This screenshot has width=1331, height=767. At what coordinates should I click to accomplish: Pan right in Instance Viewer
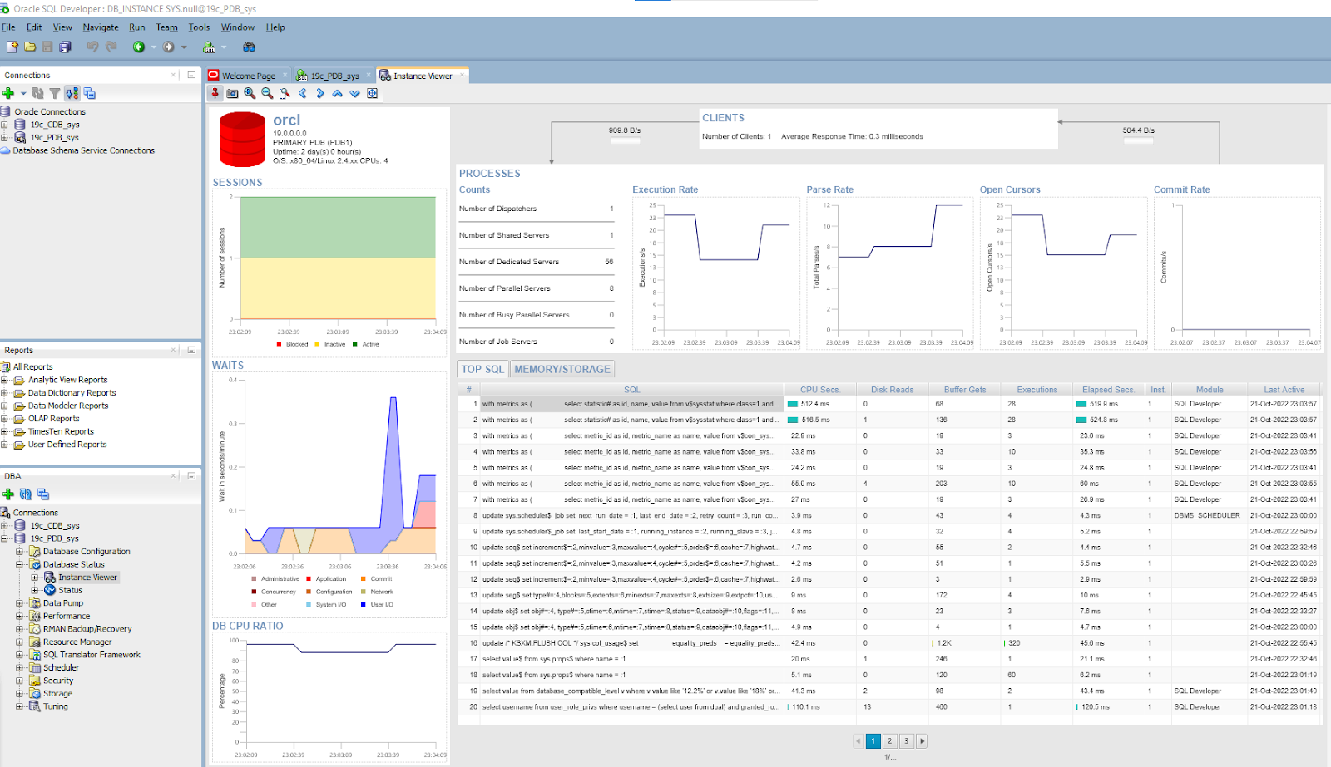(x=320, y=93)
